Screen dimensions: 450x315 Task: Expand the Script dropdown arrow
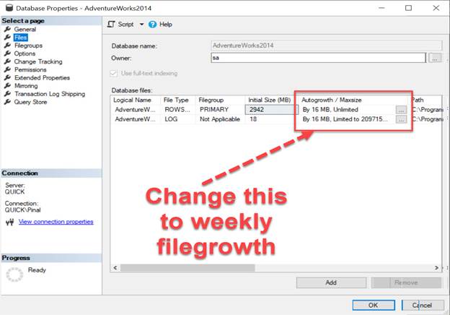tap(141, 25)
